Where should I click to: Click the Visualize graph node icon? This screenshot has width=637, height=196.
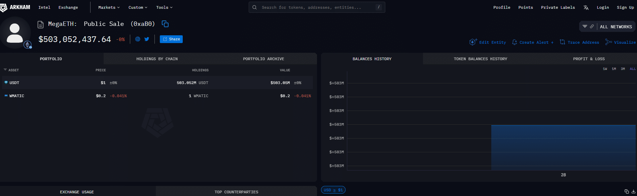(608, 42)
